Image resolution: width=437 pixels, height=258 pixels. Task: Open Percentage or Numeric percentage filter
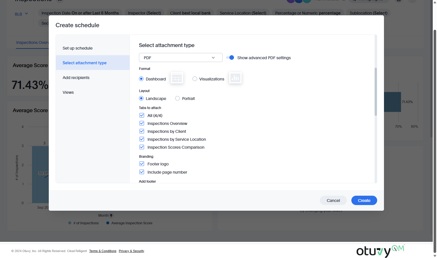click(x=308, y=13)
